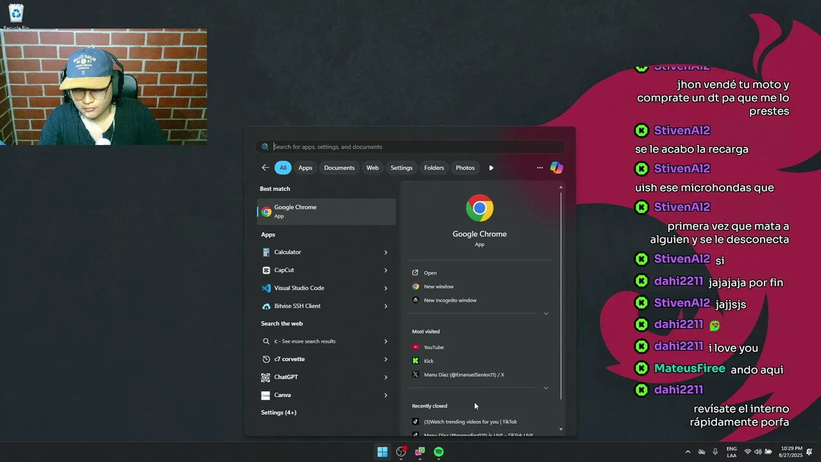Open clock showing 10:29 PM
Image resolution: width=821 pixels, height=462 pixels.
click(x=791, y=452)
